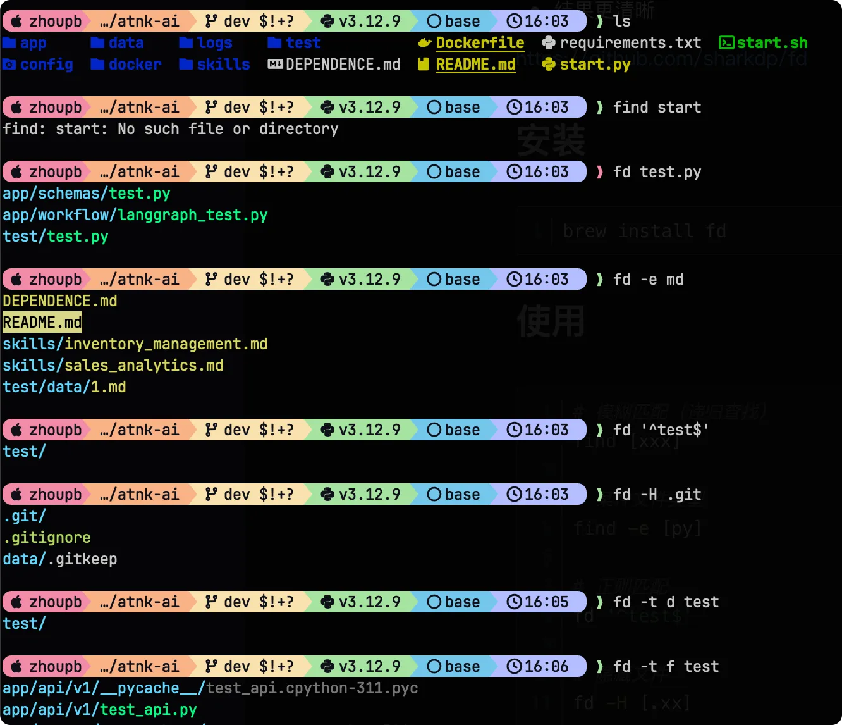Click the folder icon of the app directory
Screen dimensions: 842x725
coord(9,42)
